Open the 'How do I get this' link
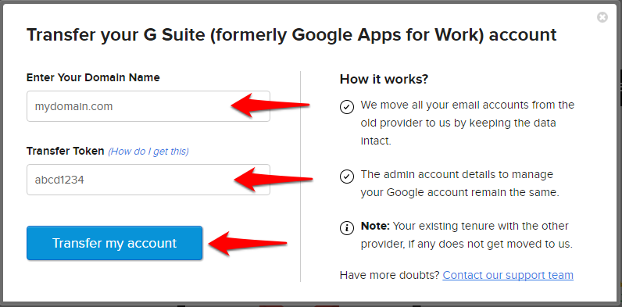The height and width of the screenshot is (307, 622). (x=148, y=152)
